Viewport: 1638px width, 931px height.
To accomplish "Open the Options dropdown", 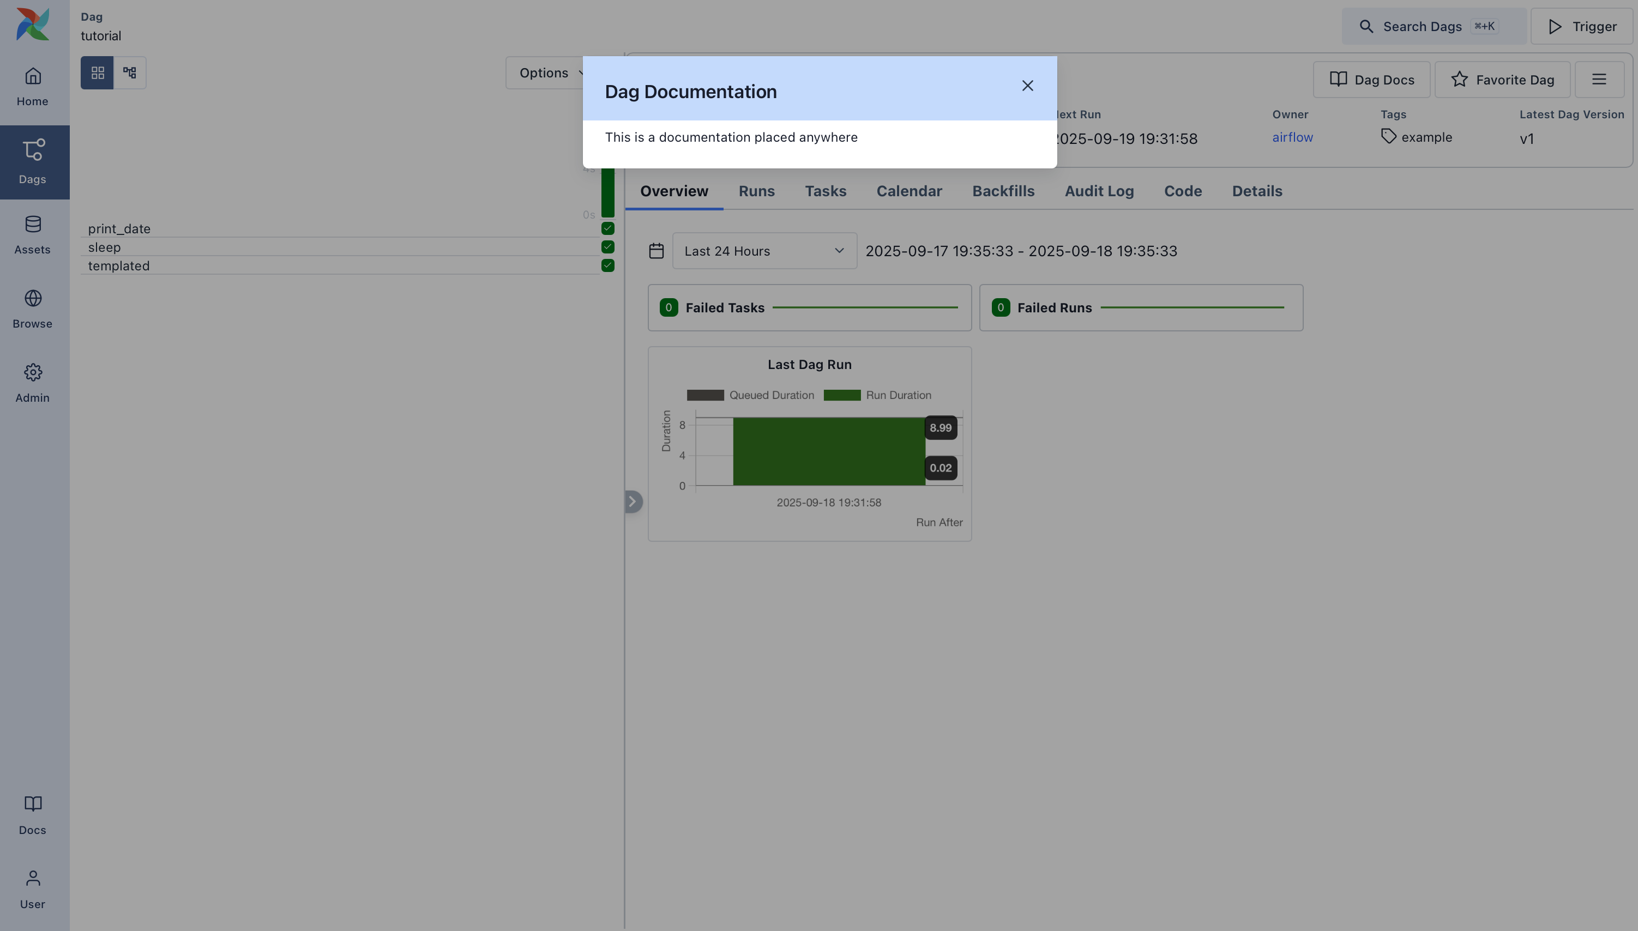I will click(544, 73).
